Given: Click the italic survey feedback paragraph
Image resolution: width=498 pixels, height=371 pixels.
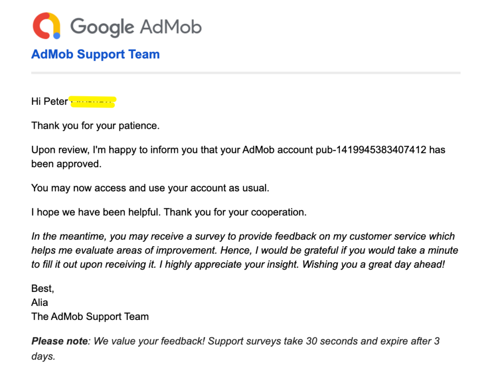Looking at the screenshot, I should [245, 250].
